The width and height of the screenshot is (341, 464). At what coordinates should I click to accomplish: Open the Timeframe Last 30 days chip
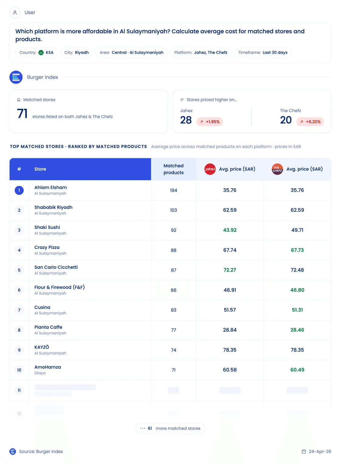(263, 52)
